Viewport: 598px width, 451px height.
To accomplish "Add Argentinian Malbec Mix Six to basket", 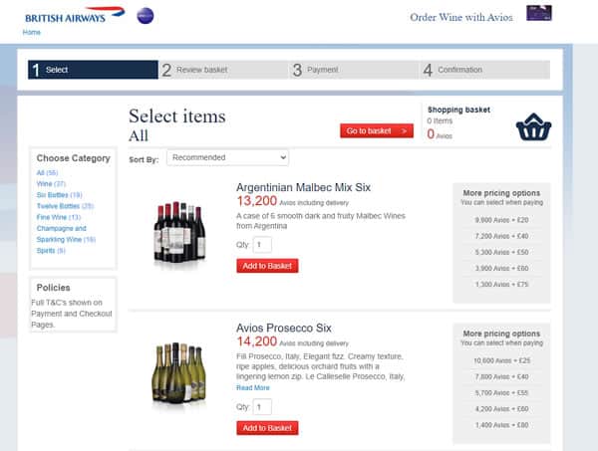I will (267, 266).
